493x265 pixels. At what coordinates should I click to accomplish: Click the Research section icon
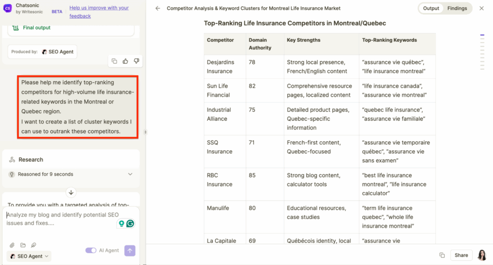tap(12, 160)
